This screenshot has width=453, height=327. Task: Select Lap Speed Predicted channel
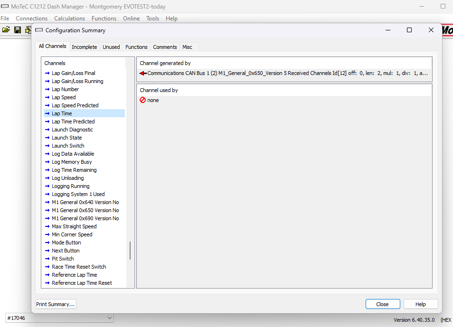(x=85, y=106)
